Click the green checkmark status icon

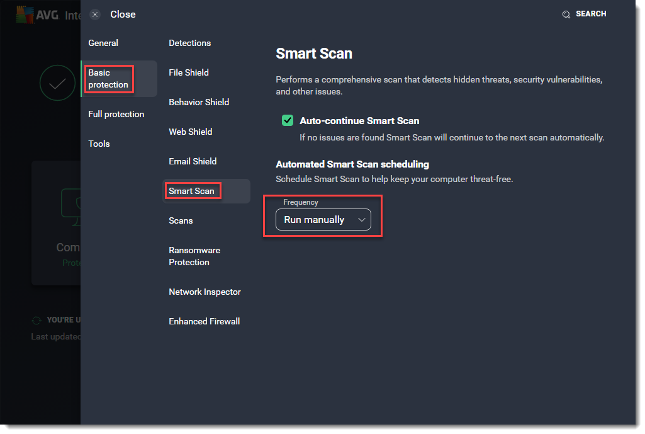click(57, 83)
